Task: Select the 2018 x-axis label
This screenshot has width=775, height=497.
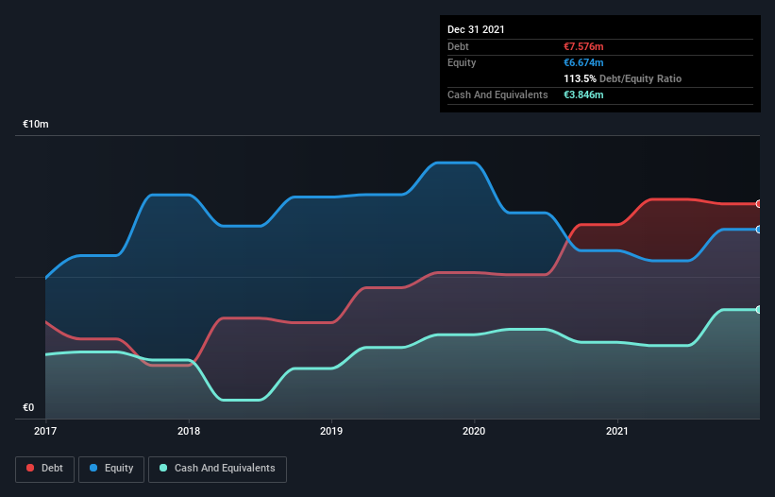Action: pos(189,431)
